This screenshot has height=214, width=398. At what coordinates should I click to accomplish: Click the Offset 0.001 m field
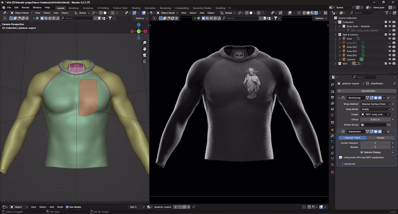[x=376, y=120]
